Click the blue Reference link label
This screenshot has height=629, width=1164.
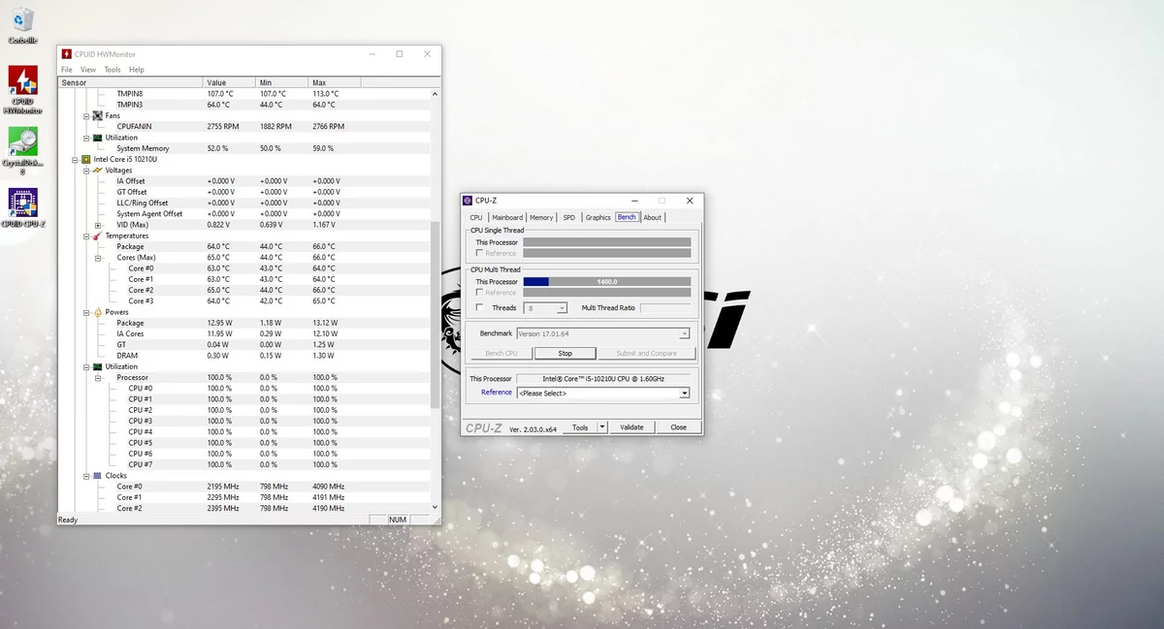coord(497,393)
